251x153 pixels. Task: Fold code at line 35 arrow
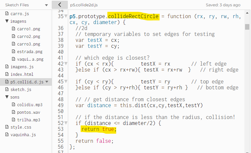click(66, 16)
